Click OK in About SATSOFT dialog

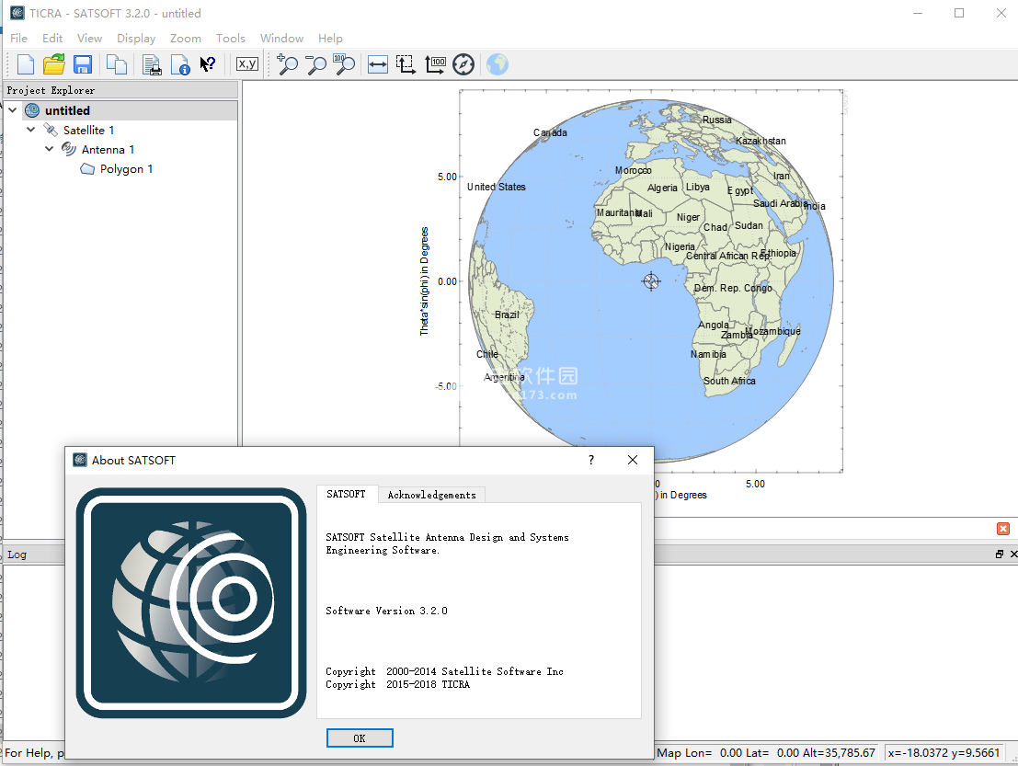(360, 738)
